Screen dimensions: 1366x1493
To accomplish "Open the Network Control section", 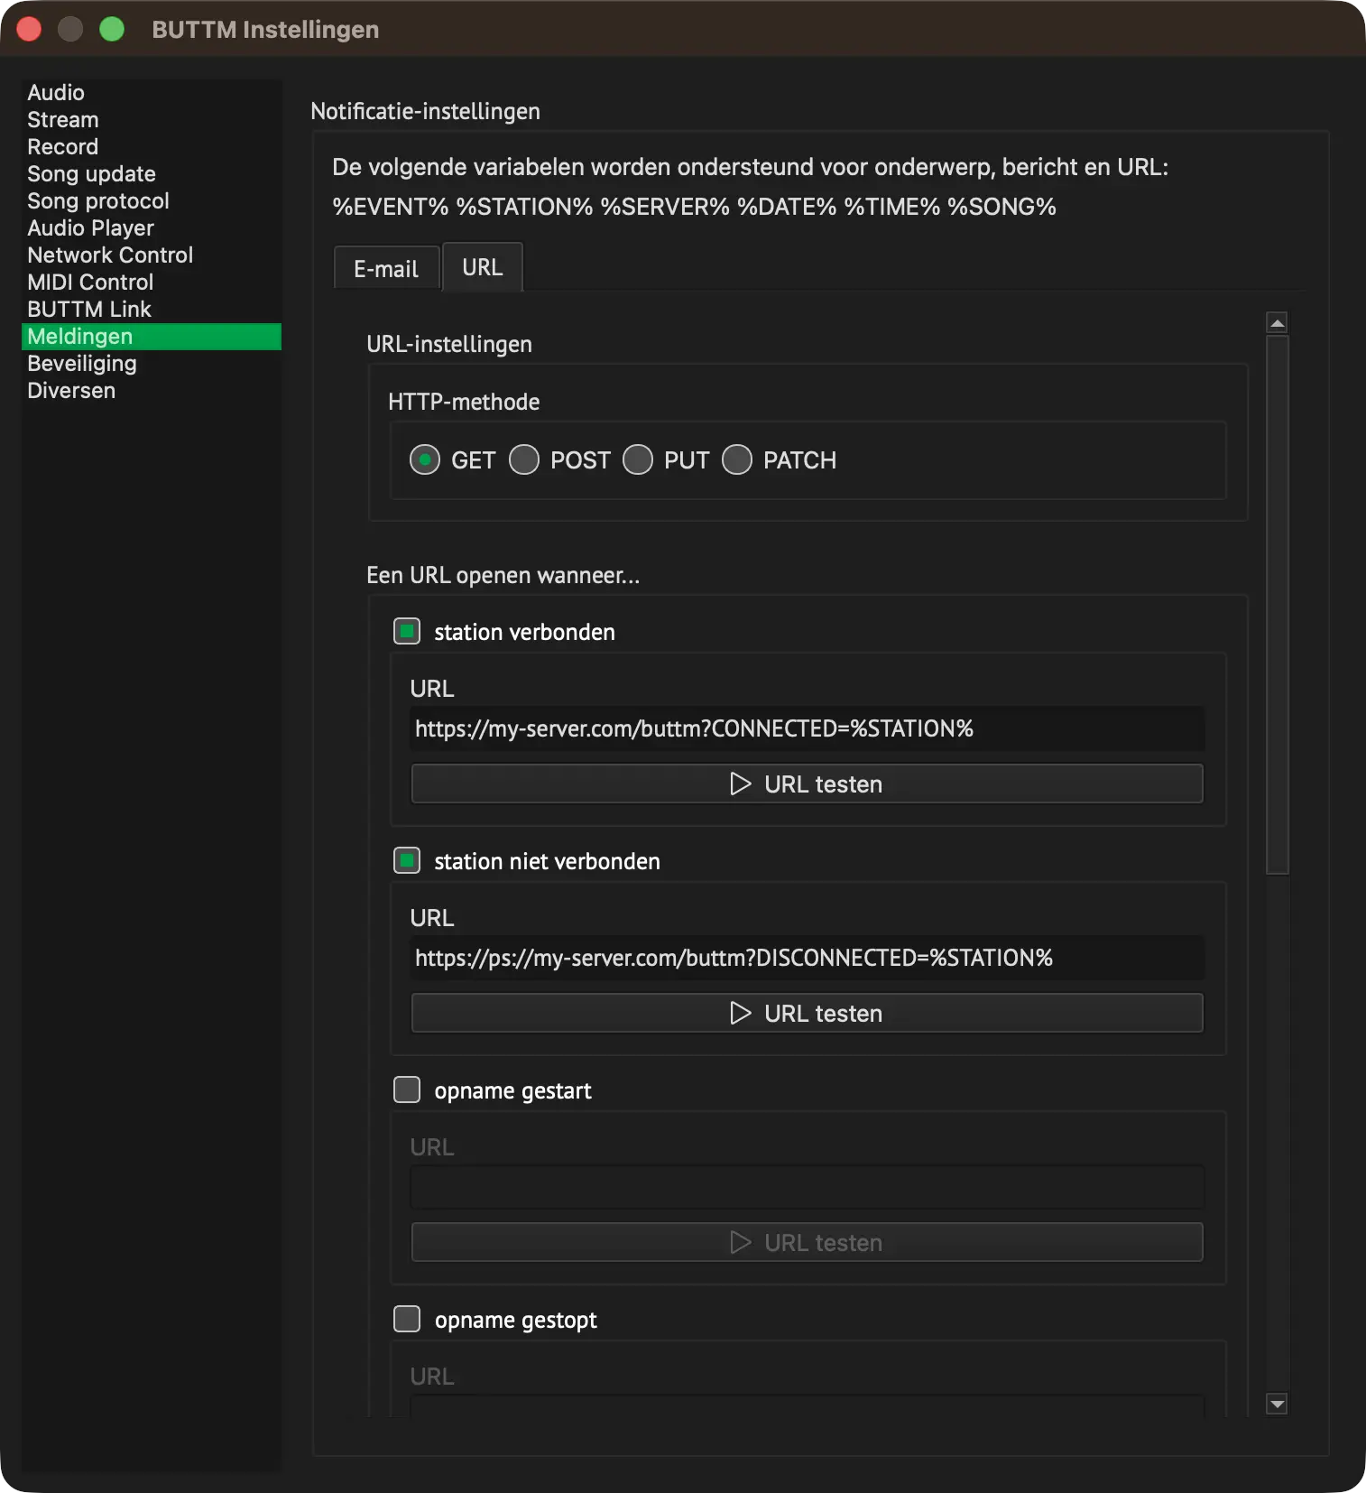I will tap(152, 255).
